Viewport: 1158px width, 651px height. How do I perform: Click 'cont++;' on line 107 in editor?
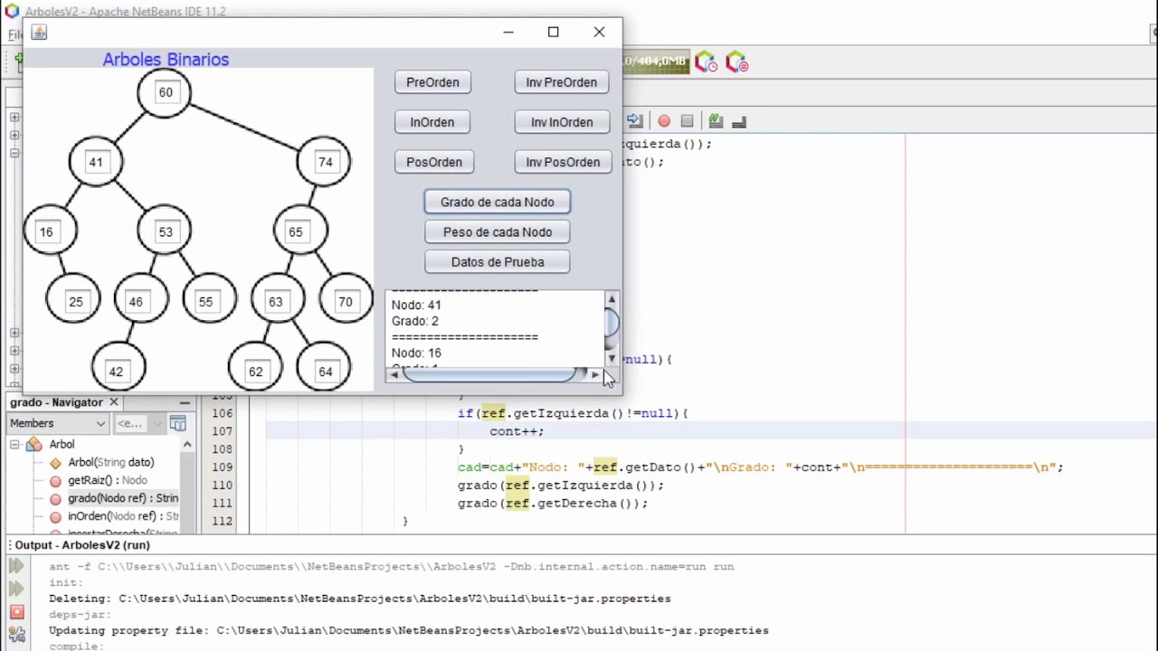tap(517, 431)
